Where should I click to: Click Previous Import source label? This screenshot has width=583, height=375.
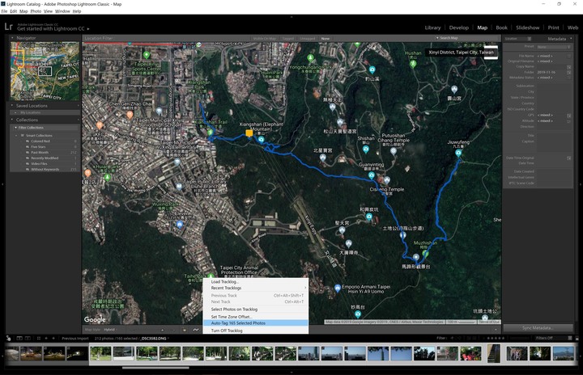(75, 339)
